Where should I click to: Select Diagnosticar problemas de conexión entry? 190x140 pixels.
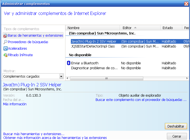[94, 68]
